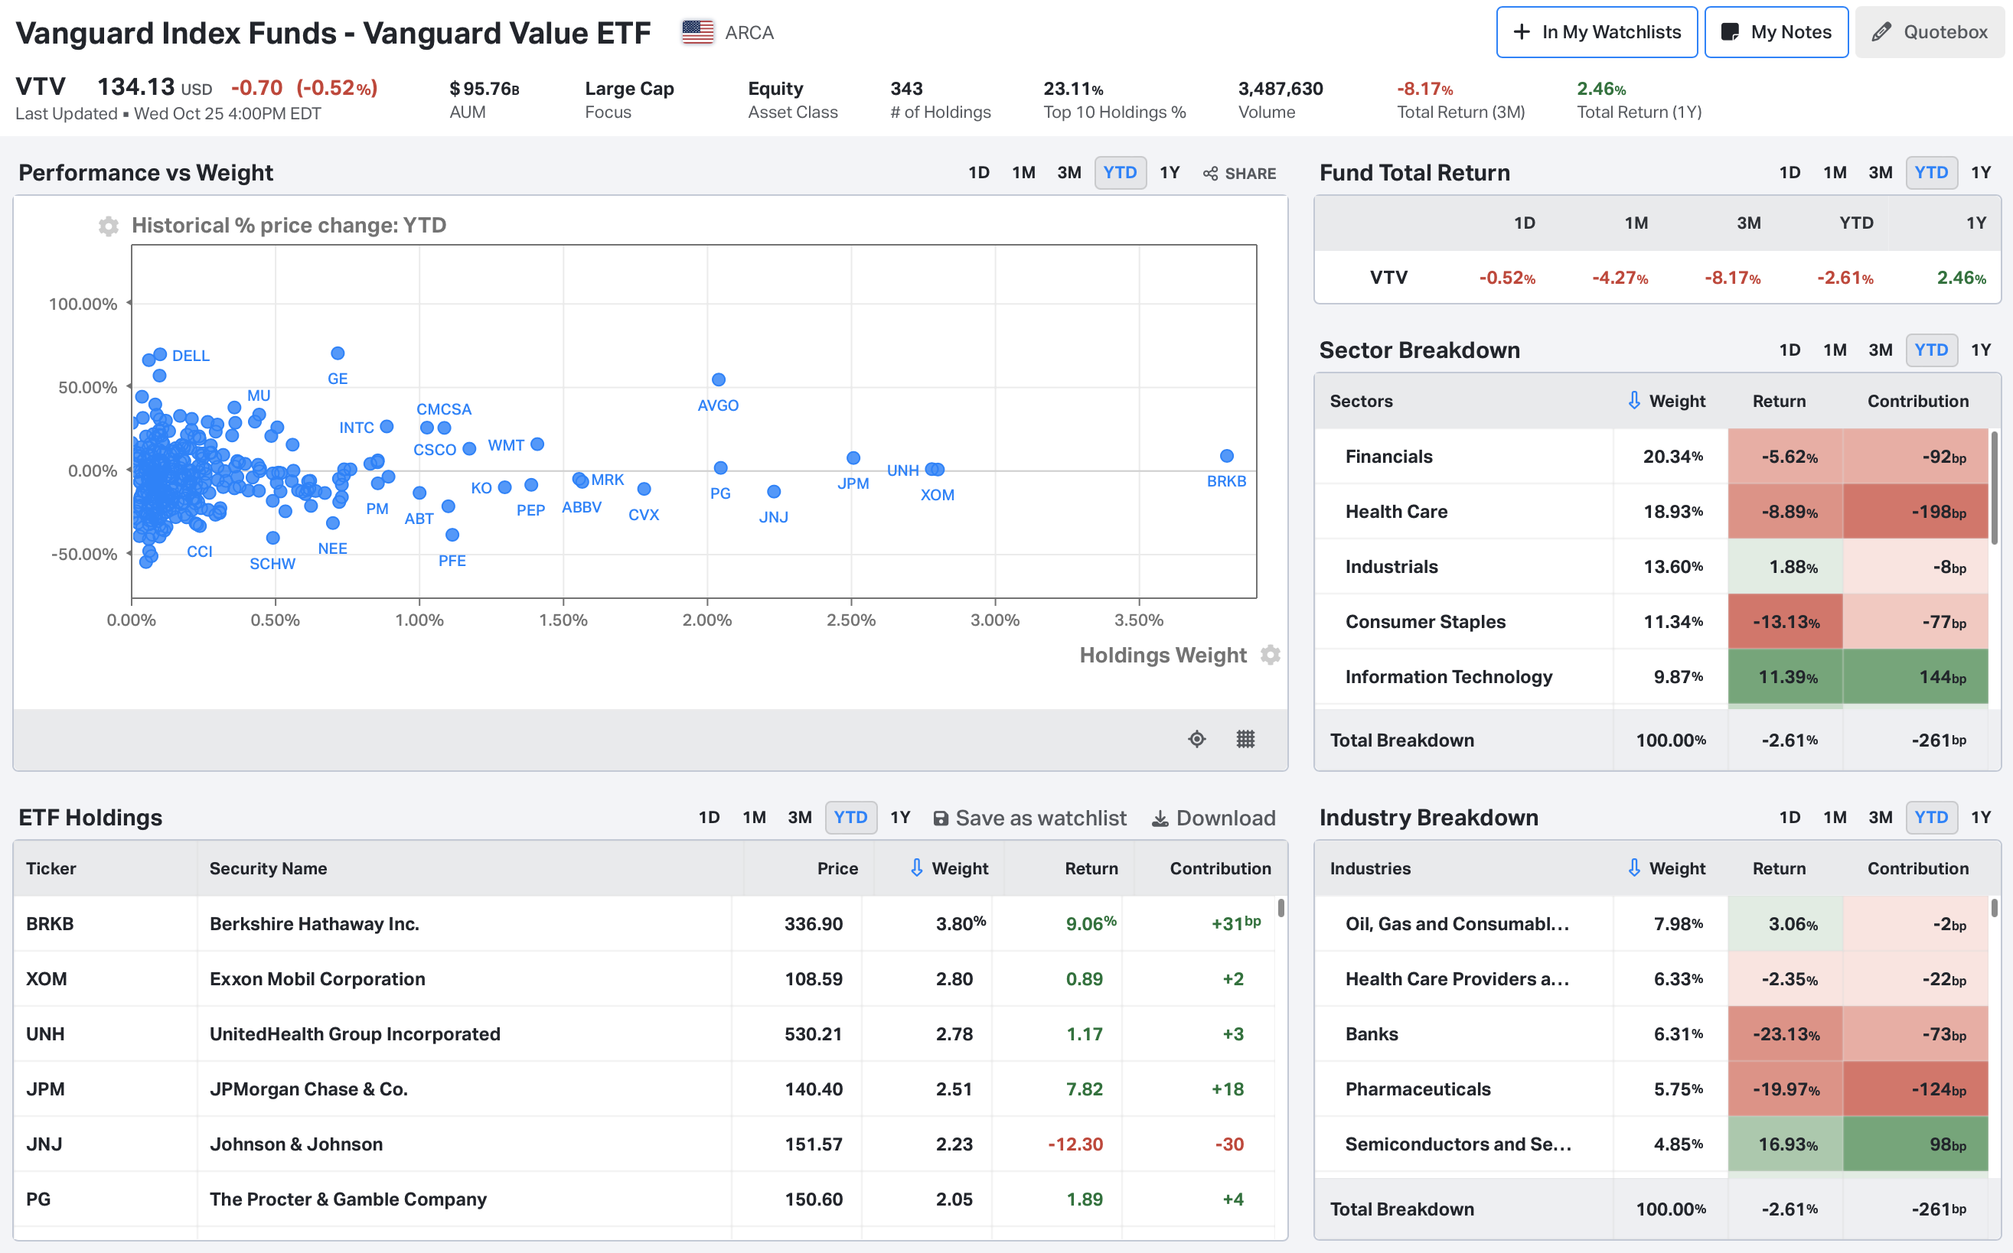Click Save as watchlist
This screenshot has height=1253, width=2013.
point(1029,818)
